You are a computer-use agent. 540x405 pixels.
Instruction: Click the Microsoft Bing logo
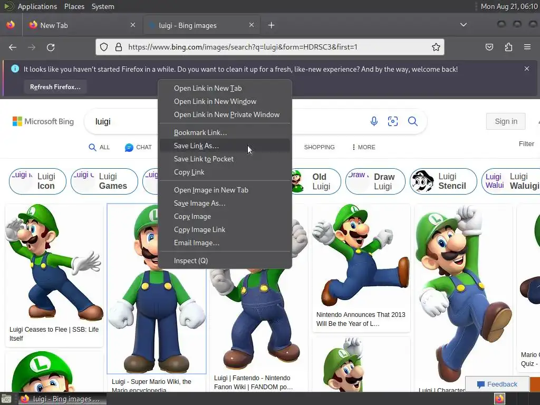click(x=43, y=121)
